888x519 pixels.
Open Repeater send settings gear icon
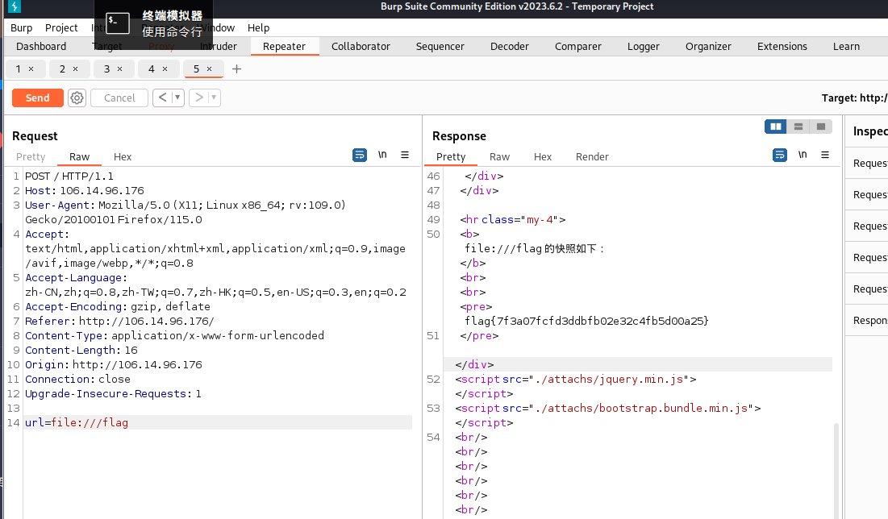coord(77,98)
